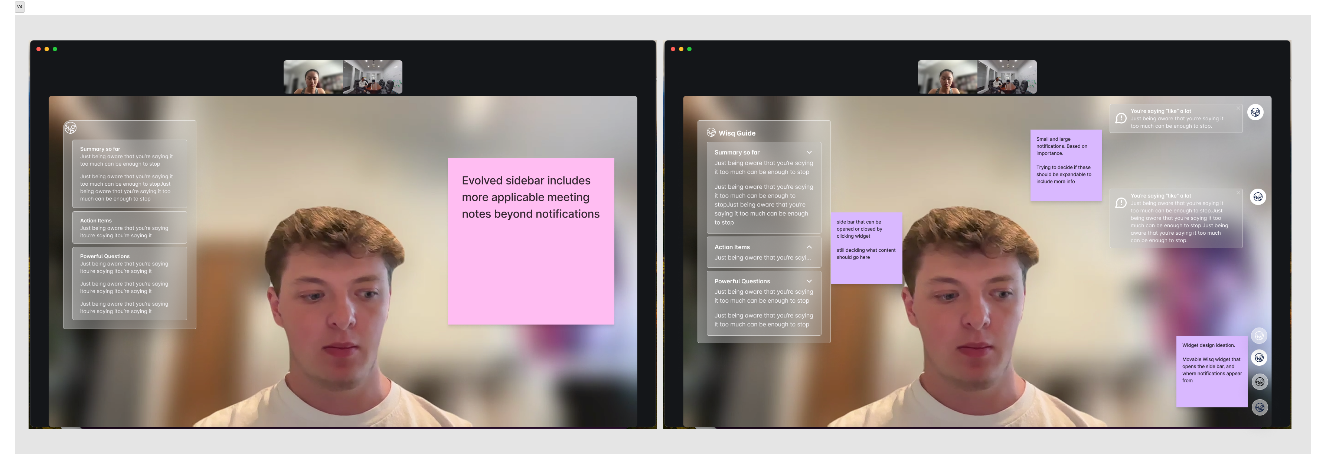
Task: Click the Wisq widget beside the top notification
Action: point(1255,112)
